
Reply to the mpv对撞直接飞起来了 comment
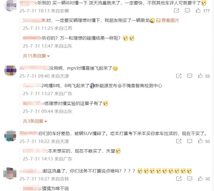190,76
